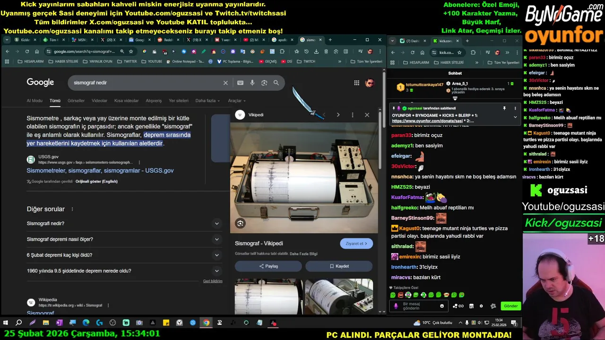The height and width of the screenshot is (340, 605).
Task: Close the Vikipedi image preview panel
Action: tap(367, 115)
